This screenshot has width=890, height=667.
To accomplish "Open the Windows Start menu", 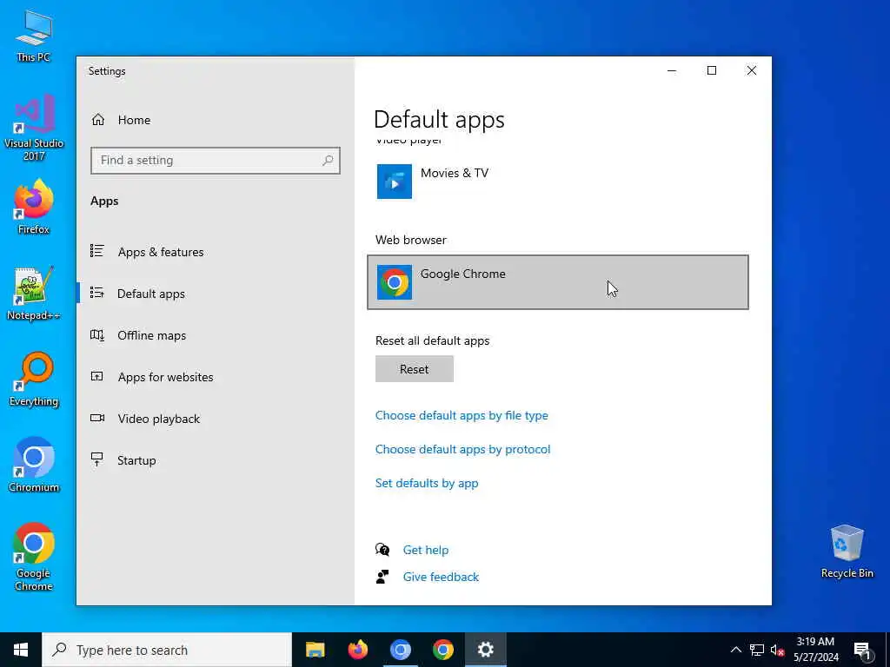I will tap(21, 650).
